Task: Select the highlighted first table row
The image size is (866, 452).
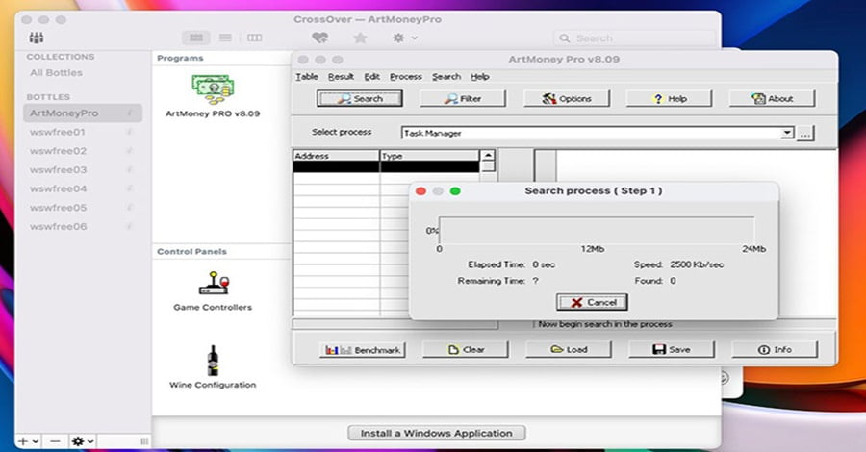Action: [x=386, y=166]
